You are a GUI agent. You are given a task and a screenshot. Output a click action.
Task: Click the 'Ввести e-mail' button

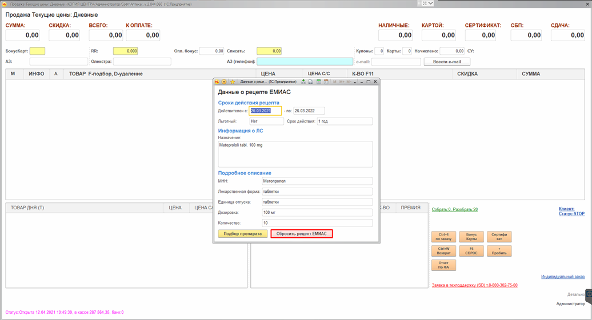point(446,62)
